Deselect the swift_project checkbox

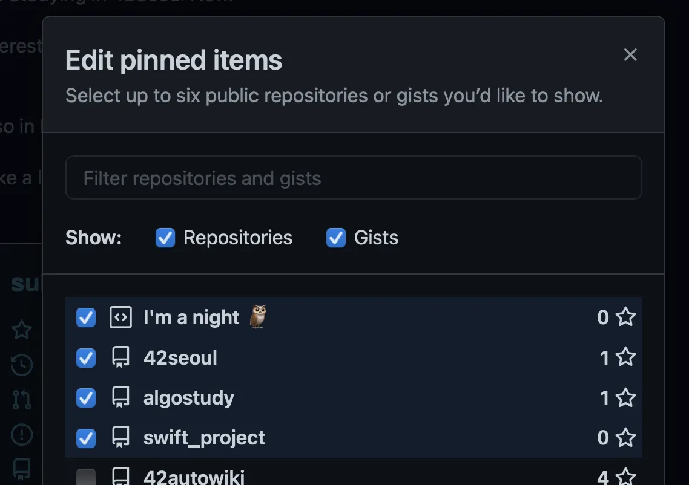86,437
